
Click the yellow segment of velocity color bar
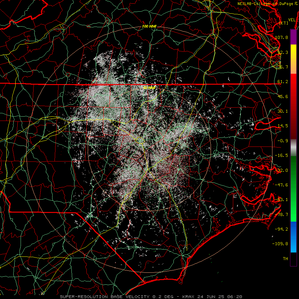pyautogui.click(x=293, y=59)
